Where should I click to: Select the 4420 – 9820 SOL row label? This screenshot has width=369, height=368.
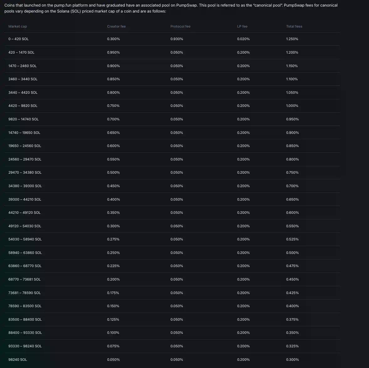(x=23, y=106)
